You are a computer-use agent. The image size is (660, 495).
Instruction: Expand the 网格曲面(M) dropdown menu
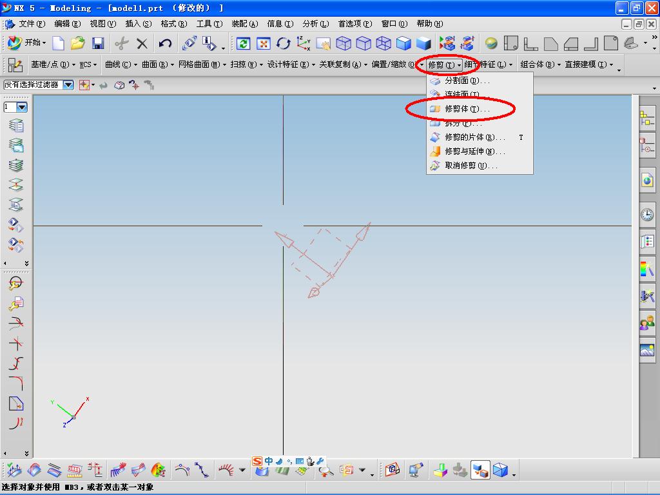(202, 64)
